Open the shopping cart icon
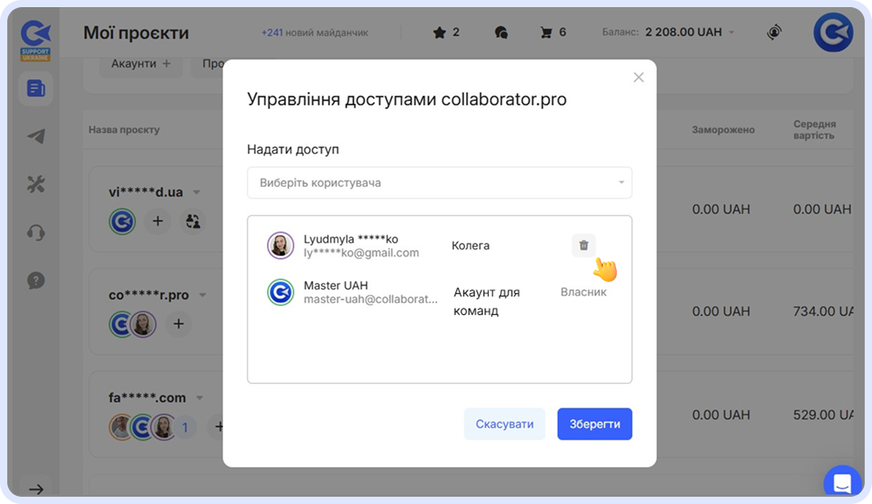 tap(546, 32)
